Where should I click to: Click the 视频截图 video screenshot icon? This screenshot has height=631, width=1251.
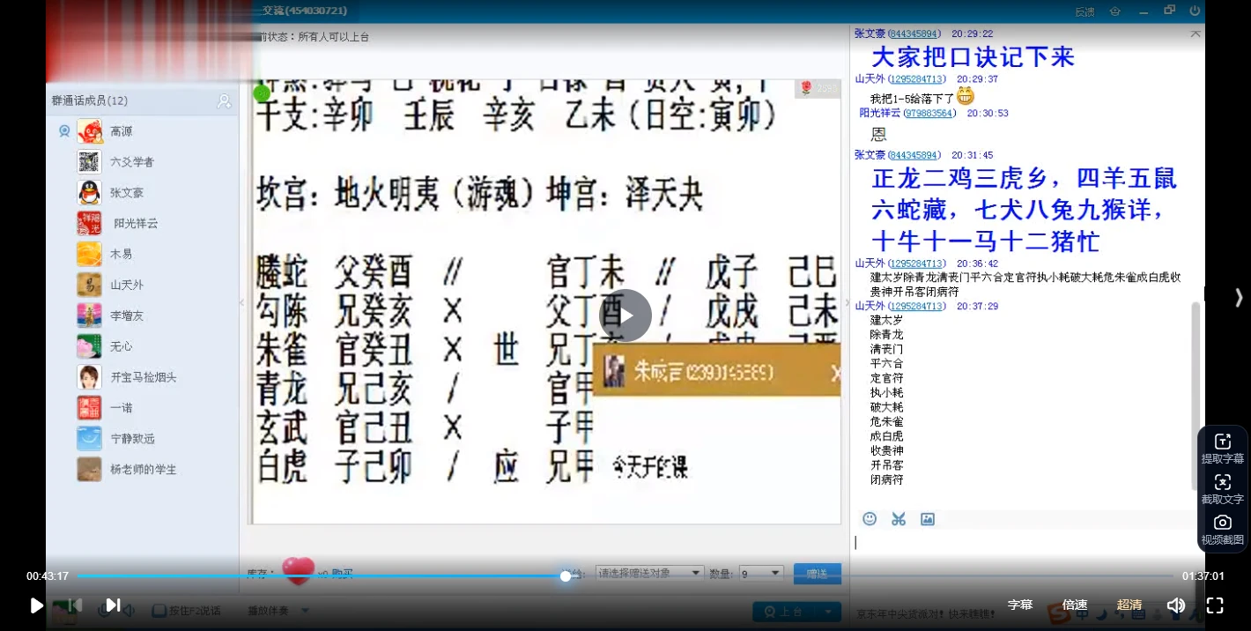1223,522
